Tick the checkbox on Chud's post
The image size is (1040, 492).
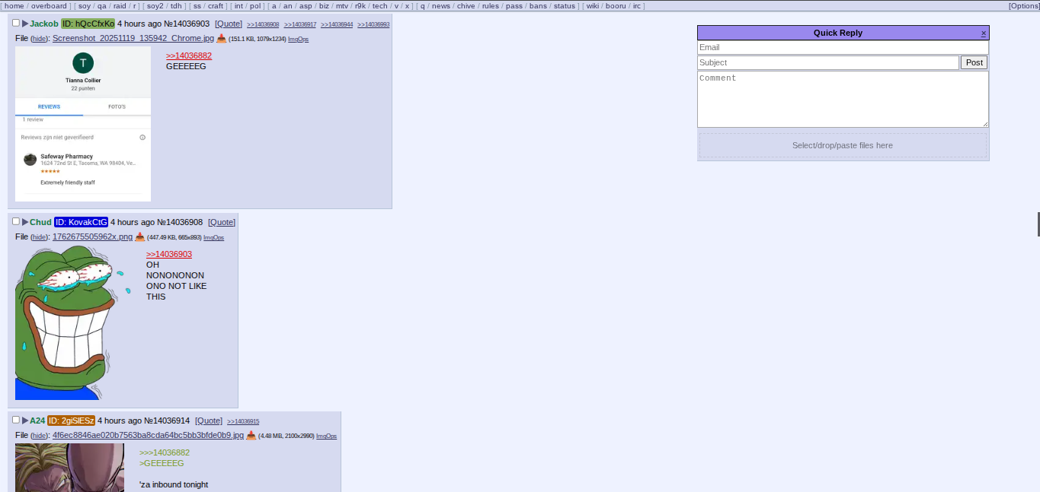pyautogui.click(x=16, y=221)
